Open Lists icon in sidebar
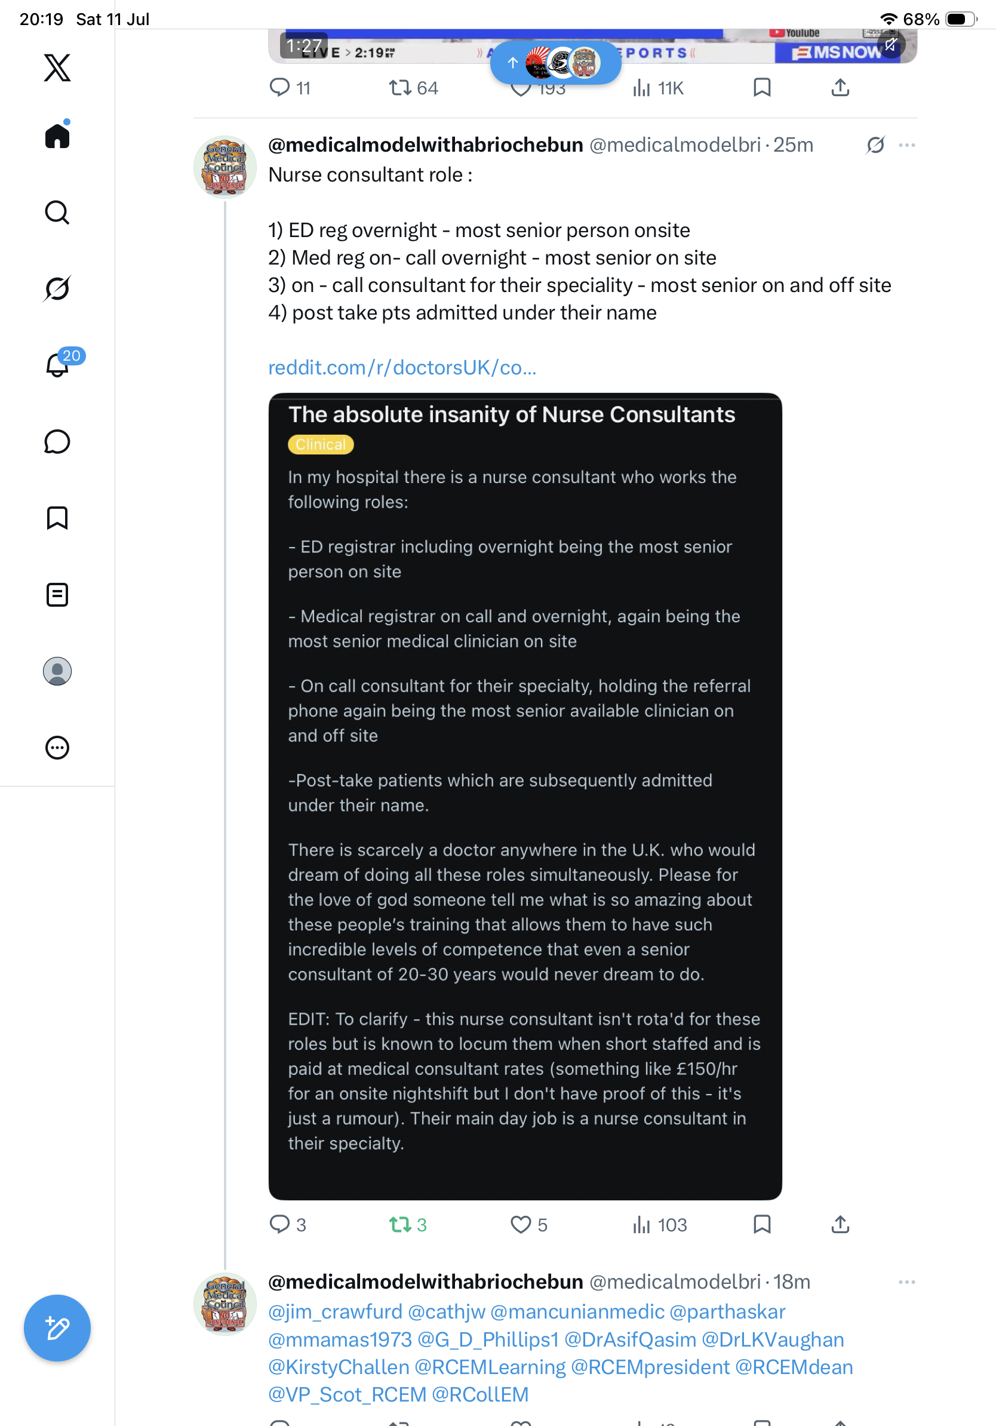996x1426 pixels. point(57,594)
